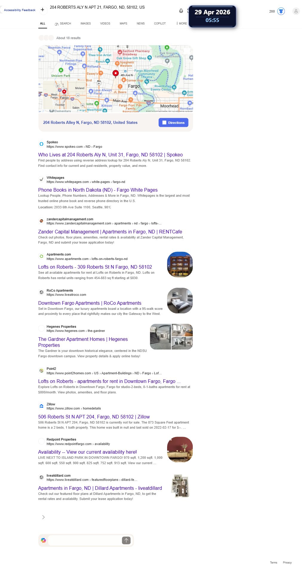Click the Apartments.com favicon icon
The width and height of the screenshot is (302, 568).
(x=41, y=256)
